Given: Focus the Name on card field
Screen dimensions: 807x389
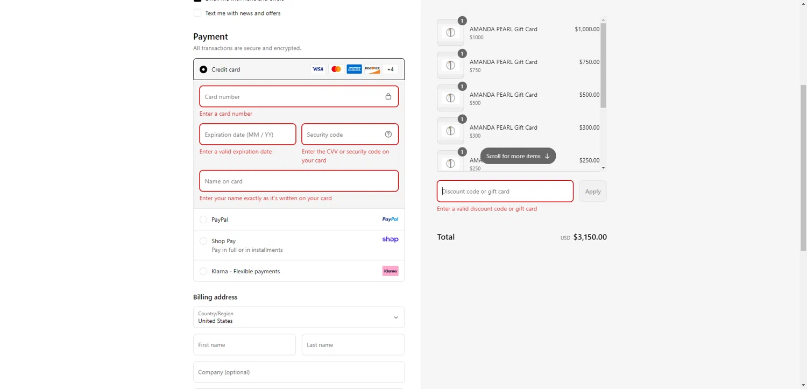Looking at the screenshot, I should (x=299, y=181).
